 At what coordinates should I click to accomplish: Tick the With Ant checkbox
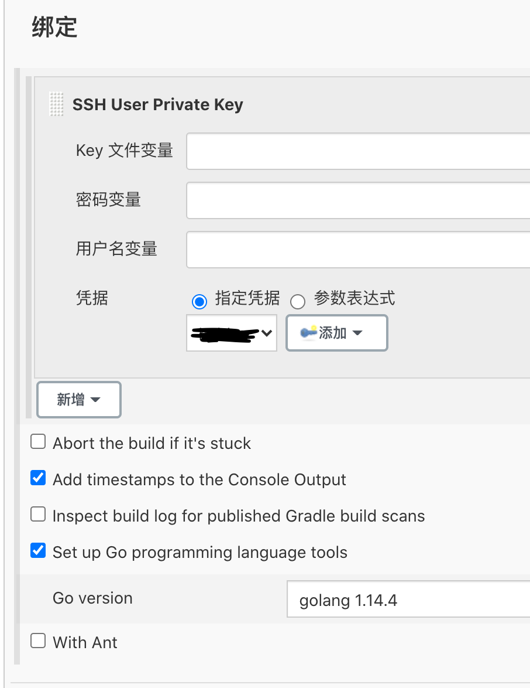[38, 641]
